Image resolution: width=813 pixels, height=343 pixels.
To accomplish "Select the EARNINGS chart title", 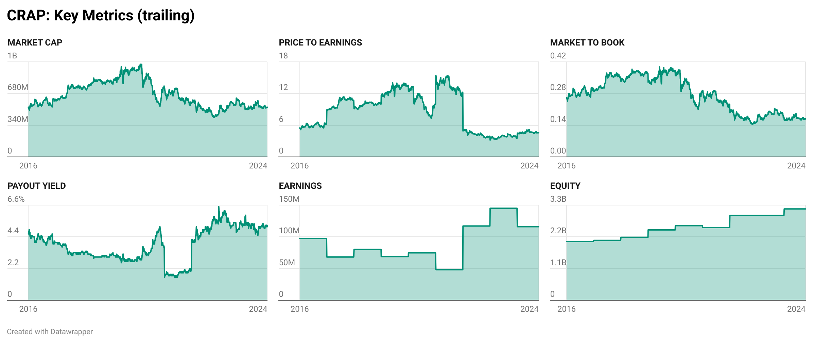I will [x=300, y=186].
